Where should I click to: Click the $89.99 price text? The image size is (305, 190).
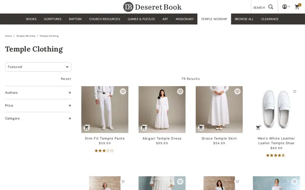162,143
